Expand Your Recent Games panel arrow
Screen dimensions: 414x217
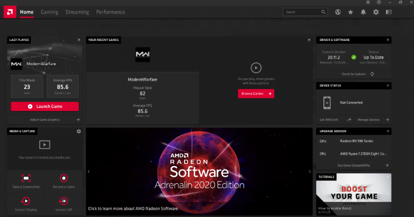[309, 40]
